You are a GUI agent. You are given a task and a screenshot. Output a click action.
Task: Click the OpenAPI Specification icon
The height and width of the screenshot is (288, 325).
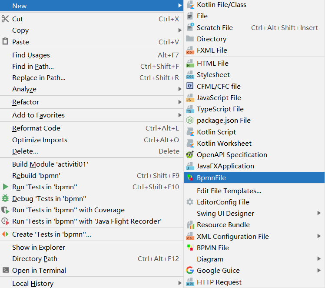click(190, 154)
